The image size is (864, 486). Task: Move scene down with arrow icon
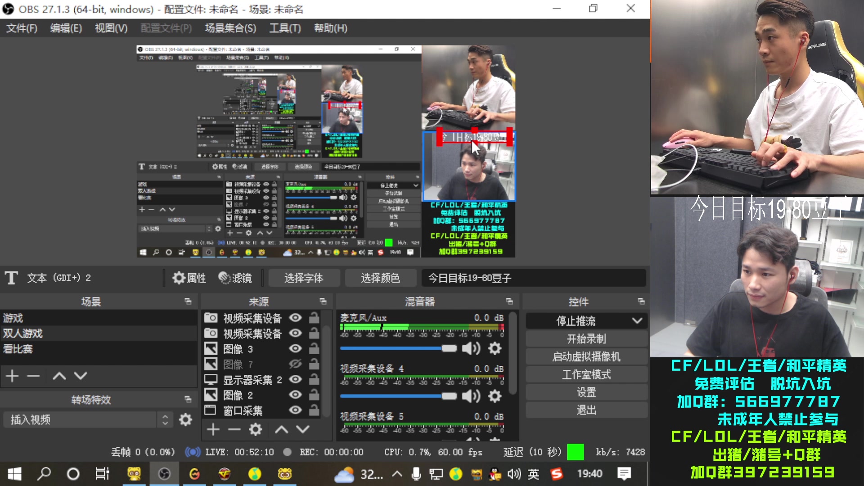[81, 376]
